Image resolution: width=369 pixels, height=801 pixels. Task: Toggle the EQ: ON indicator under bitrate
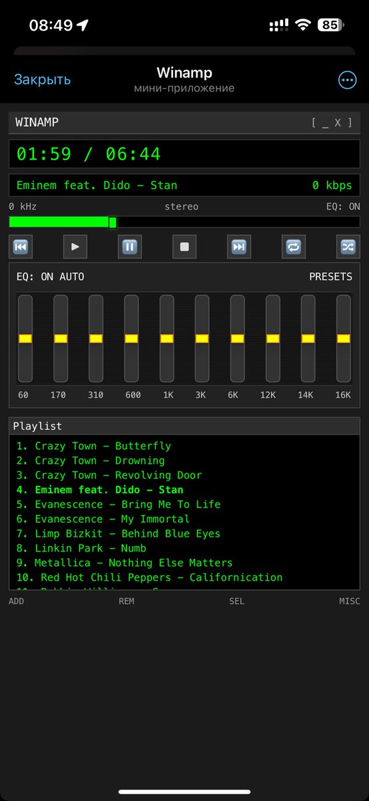(343, 207)
